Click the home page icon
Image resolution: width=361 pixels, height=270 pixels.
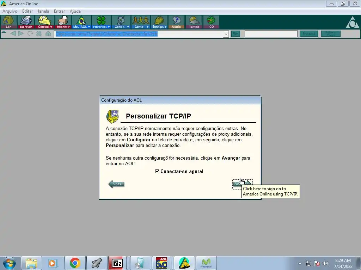click(48, 33)
